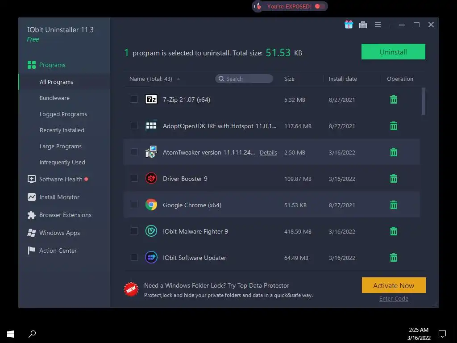
Task: Click the green Uninstall button
Action: click(x=393, y=52)
